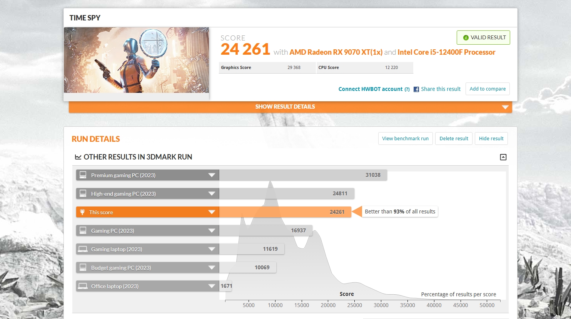The height and width of the screenshot is (319, 571).
Task: Click the Hide result button
Action: (x=491, y=139)
